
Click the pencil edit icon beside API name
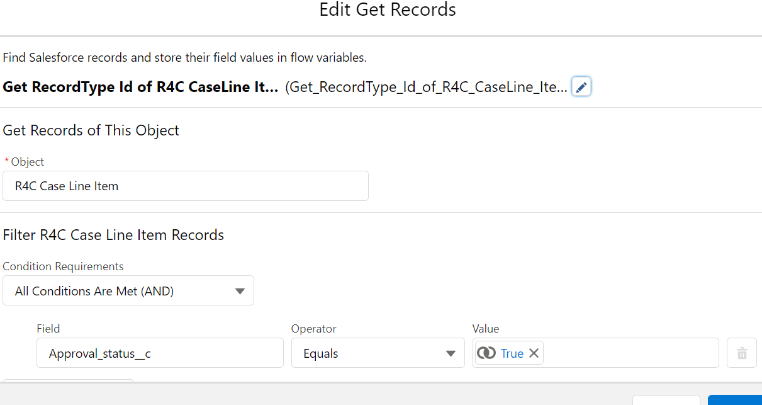tap(581, 87)
